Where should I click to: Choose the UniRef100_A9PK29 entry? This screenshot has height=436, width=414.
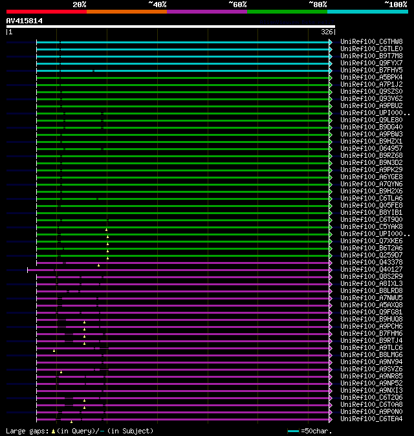[x=371, y=170]
